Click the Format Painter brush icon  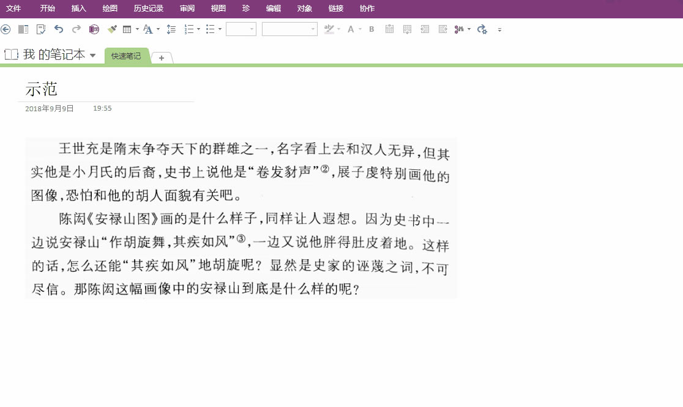(112, 29)
